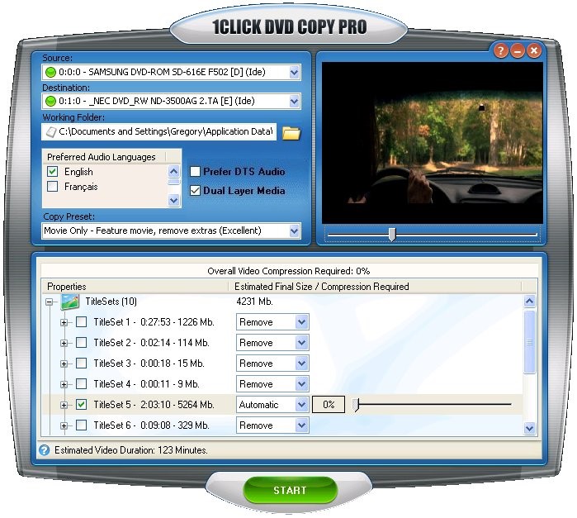Click the TitleSets picture icon
The height and width of the screenshot is (518, 577).
pyautogui.click(x=70, y=302)
